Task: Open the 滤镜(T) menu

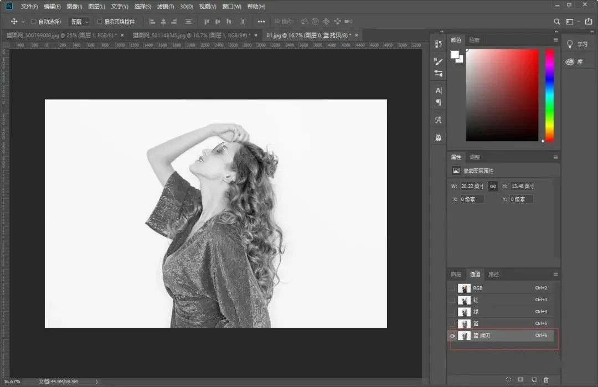Action: point(165,7)
